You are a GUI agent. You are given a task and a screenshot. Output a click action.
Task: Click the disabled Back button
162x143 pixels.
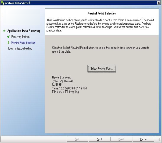point(77,139)
